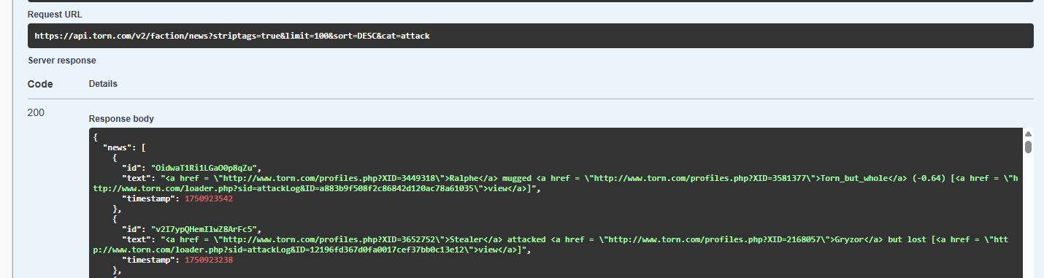Click the "news" key in the JSON
1044x278 pixels.
pyautogui.click(x=117, y=147)
